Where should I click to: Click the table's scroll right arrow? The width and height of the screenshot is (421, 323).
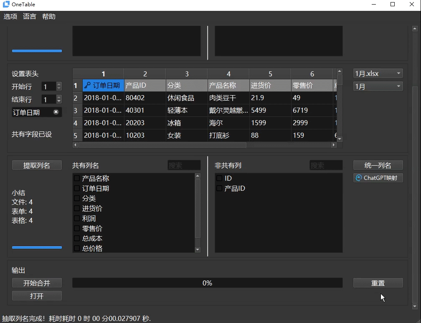click(334, 145)
